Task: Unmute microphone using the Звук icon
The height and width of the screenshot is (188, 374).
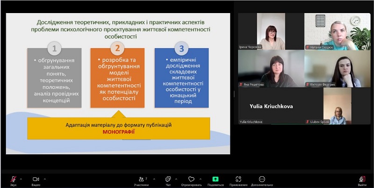Action: (x=13, y=179)
